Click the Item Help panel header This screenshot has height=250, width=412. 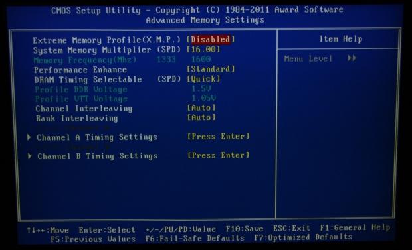click(341, 39)
